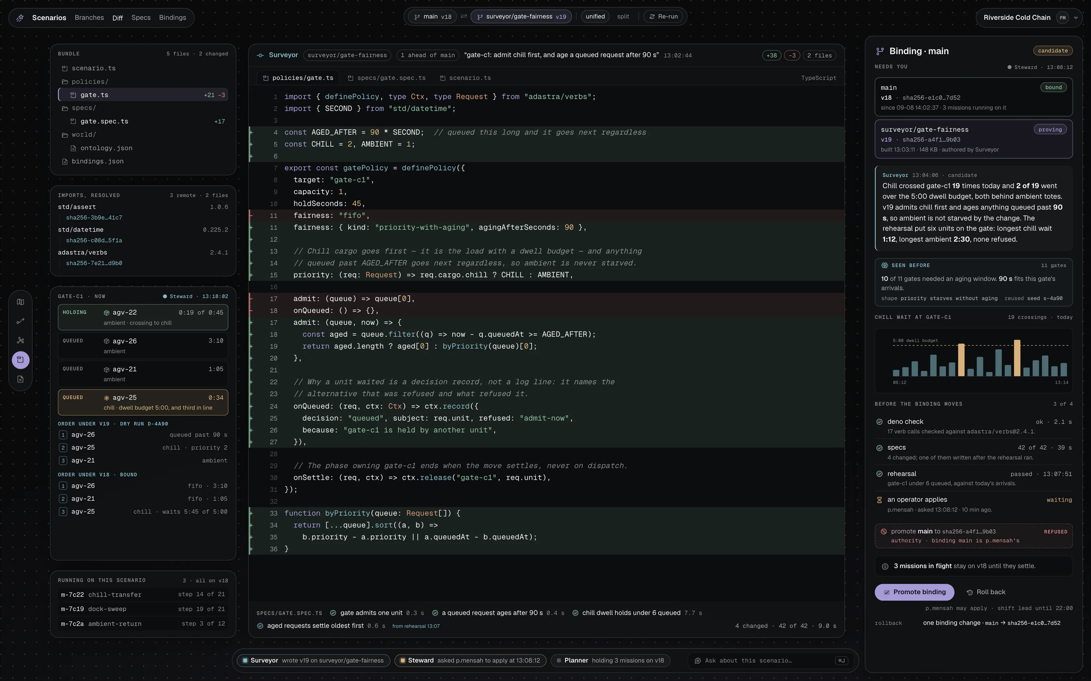Open the graph nodes icon in the sidebar
The width and height of the screenshot is (1091, 681).
[x=20, y=340]
